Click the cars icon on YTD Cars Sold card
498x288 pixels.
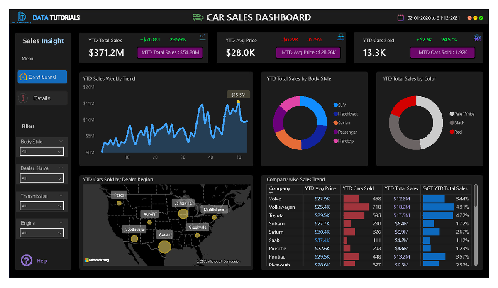pyautogui.click(x=477, y=37)
